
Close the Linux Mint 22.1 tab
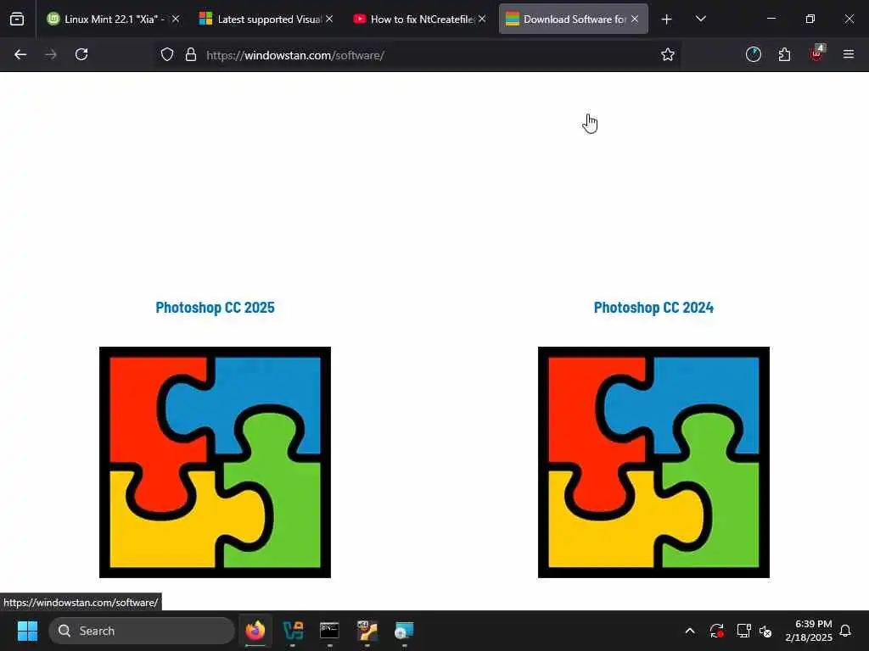point(175,19)
